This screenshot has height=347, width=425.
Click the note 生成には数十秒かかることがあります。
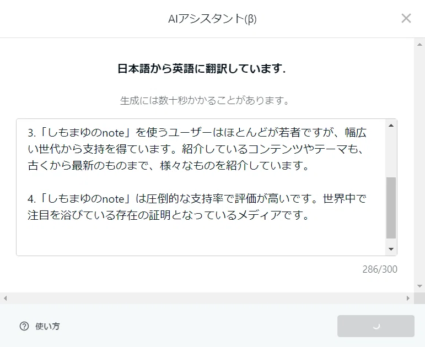click(x=205, y=100)
